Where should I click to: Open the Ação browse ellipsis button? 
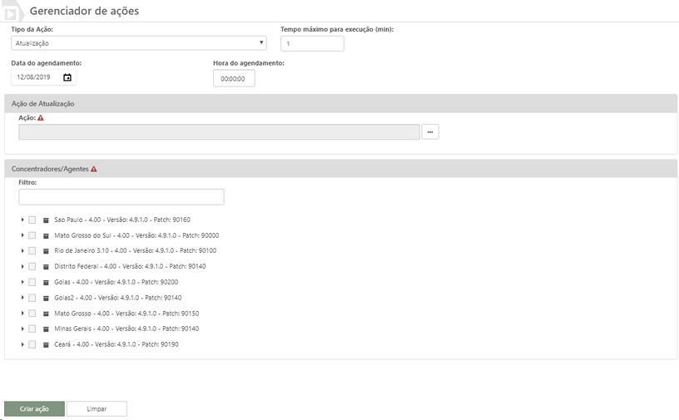(x=430, y=131)
